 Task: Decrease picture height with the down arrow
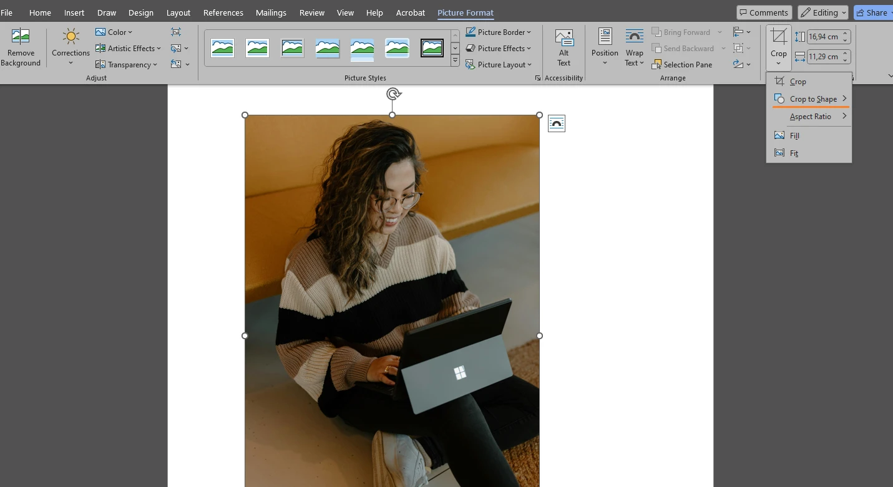tap(845, 40)
